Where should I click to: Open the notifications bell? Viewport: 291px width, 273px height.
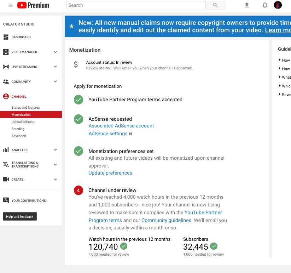point(265,5)
